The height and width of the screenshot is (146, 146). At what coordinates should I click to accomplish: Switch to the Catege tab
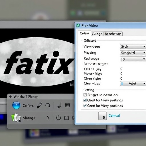[x=97, y=34]
